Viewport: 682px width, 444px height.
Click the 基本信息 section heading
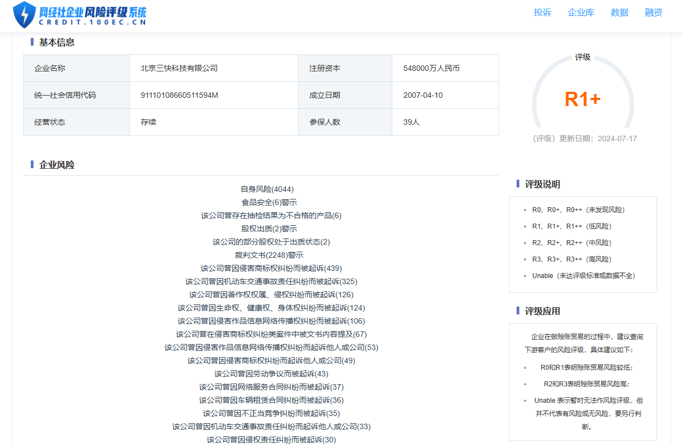pyautogui.click(x=57, y=42)
